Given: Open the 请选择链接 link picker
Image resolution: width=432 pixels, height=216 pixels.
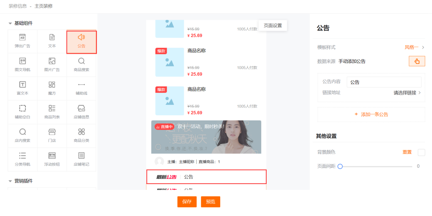Looking at the screenshot, I should click(x=407, y=93).
